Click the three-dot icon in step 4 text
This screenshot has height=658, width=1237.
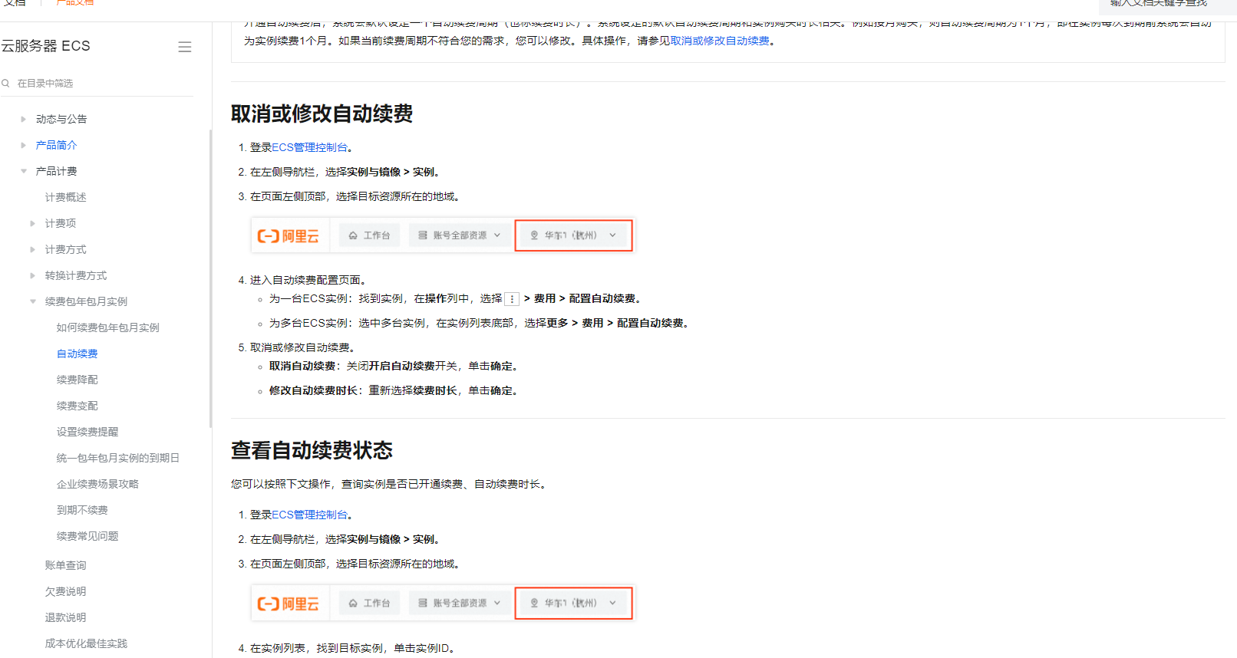512,299
